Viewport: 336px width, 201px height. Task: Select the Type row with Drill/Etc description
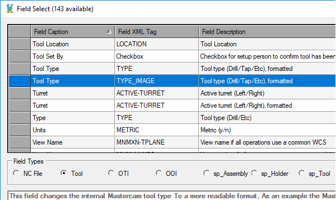(172, 118)
